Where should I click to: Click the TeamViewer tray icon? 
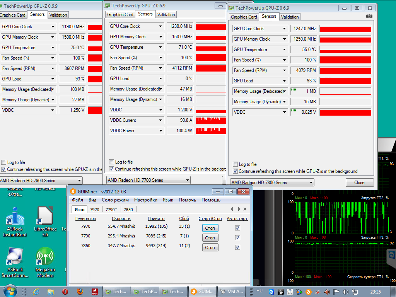271,292
